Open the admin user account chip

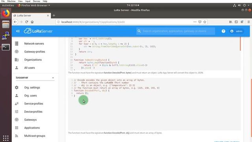point(236,31)
